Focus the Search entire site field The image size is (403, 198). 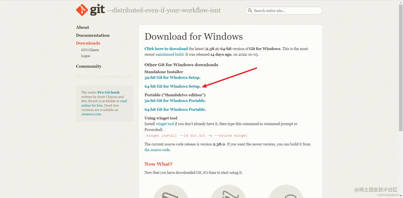tap(284, 11)
